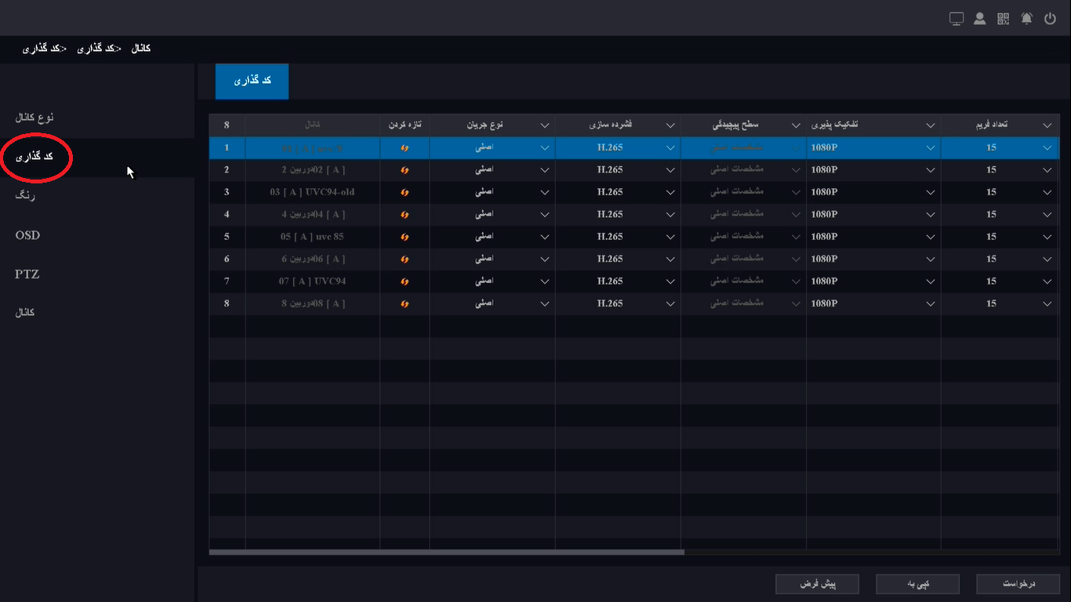Refresh channel 08 row icon

pyautogui.click(x=405, y=303)
